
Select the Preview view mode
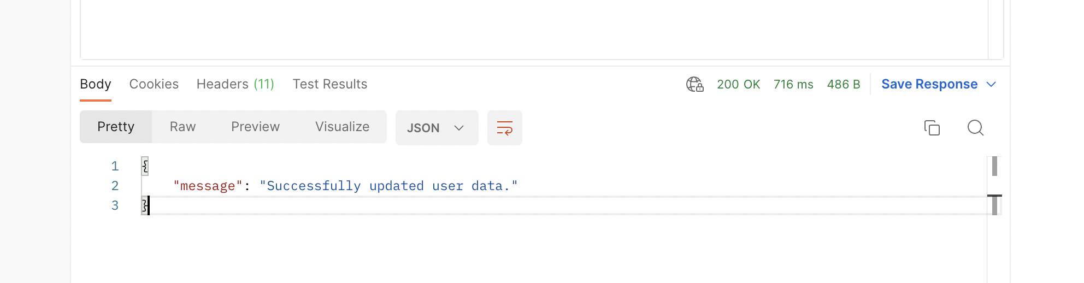click(255, 127)
